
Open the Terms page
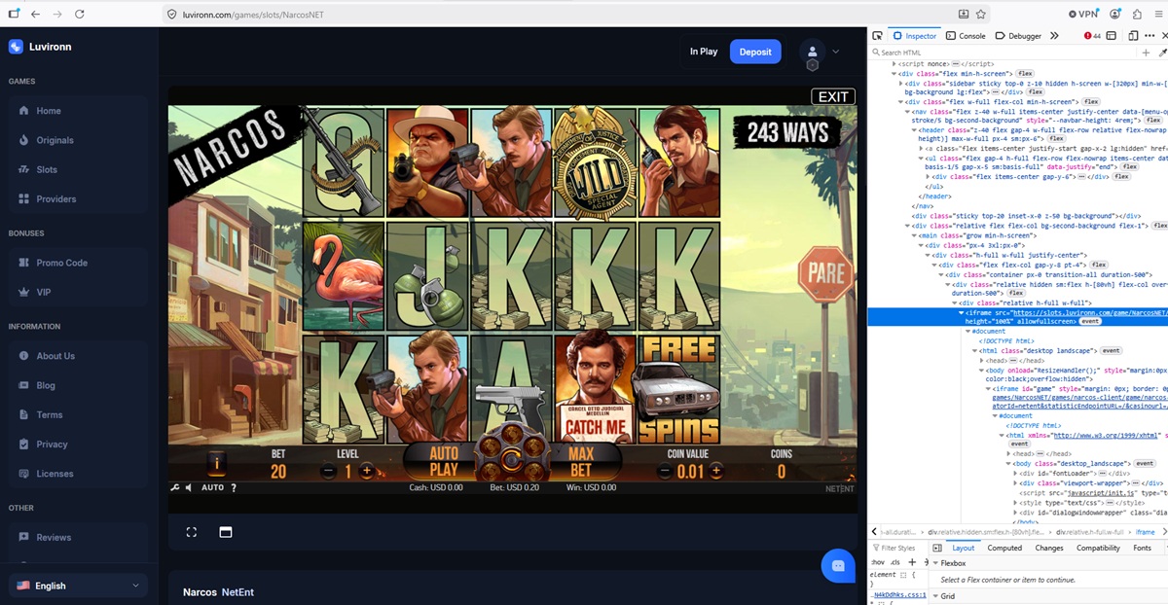pos(78,414)
